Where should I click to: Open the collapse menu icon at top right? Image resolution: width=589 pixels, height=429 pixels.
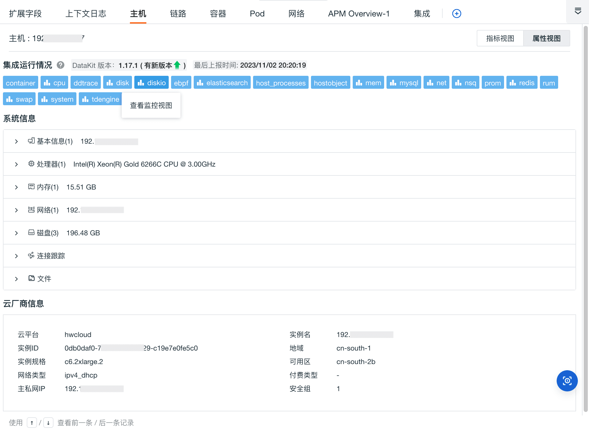click(578, 11)
